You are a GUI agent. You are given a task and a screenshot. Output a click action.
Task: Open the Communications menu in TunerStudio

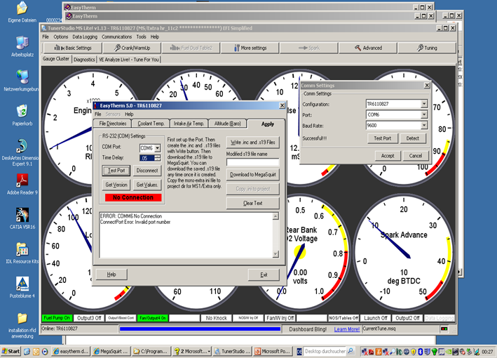coord(116,37)
